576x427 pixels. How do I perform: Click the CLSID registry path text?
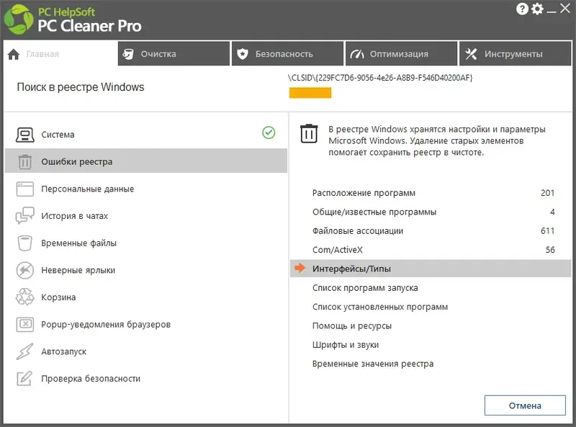pos(380,78)
